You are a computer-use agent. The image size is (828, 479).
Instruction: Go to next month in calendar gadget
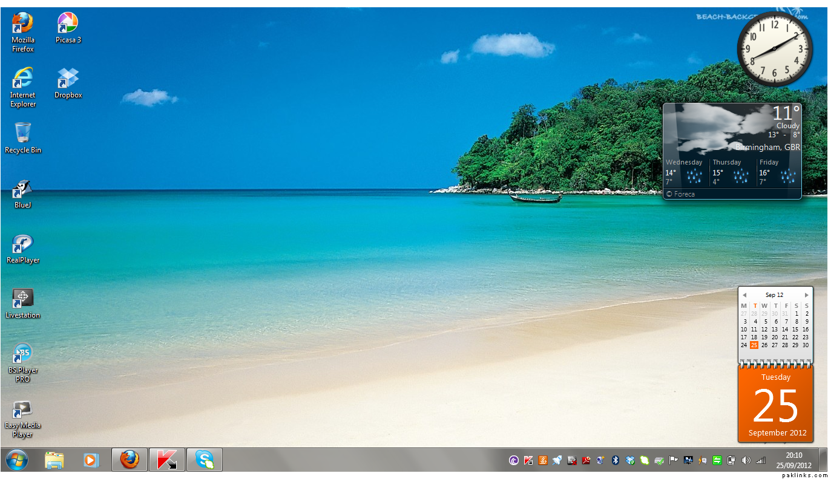(806, 295)
